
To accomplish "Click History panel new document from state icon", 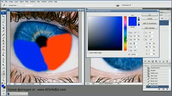I will coord(159,89).
